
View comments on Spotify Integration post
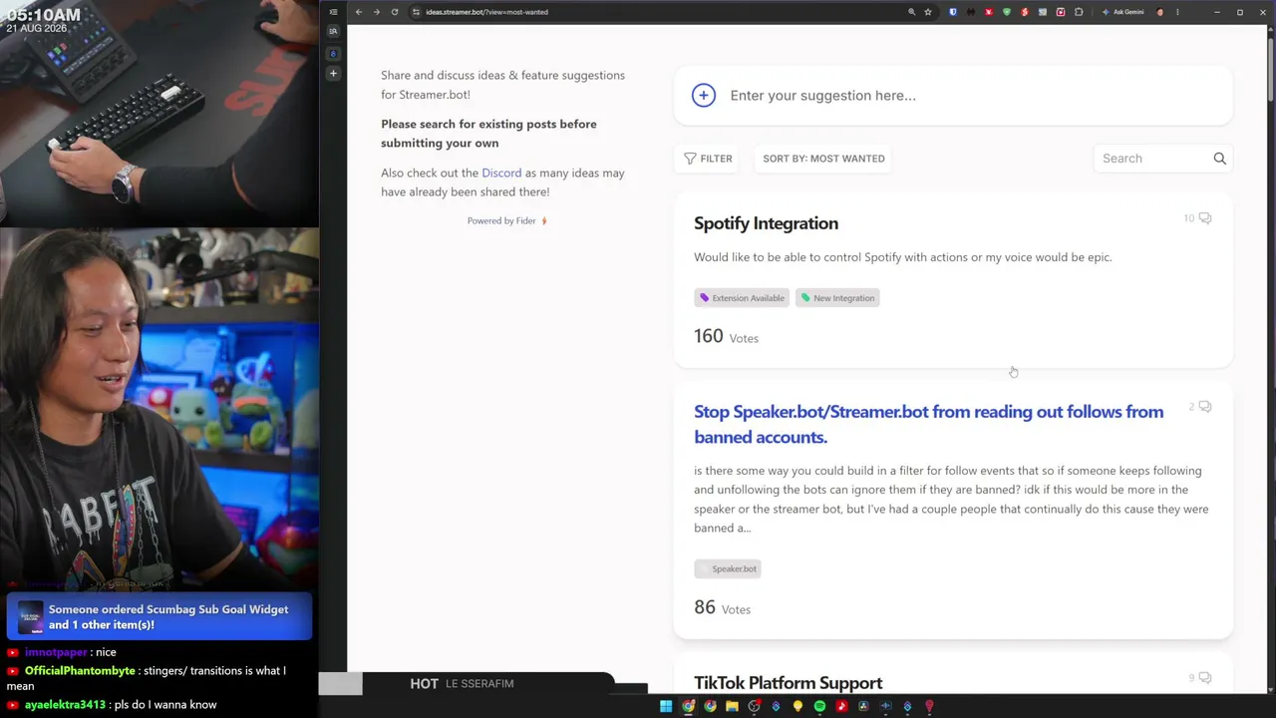pyautogui.click(x=1197, y=218)
